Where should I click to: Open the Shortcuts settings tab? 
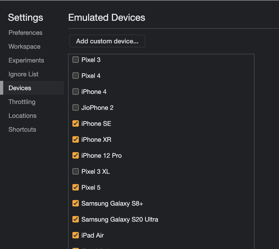click(x=22, y=130)
